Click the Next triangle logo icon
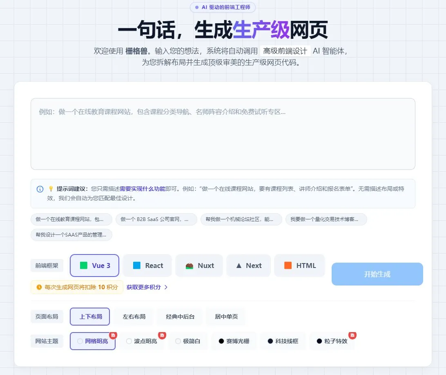This screenshot has width=446, height=375. [239, 266]
